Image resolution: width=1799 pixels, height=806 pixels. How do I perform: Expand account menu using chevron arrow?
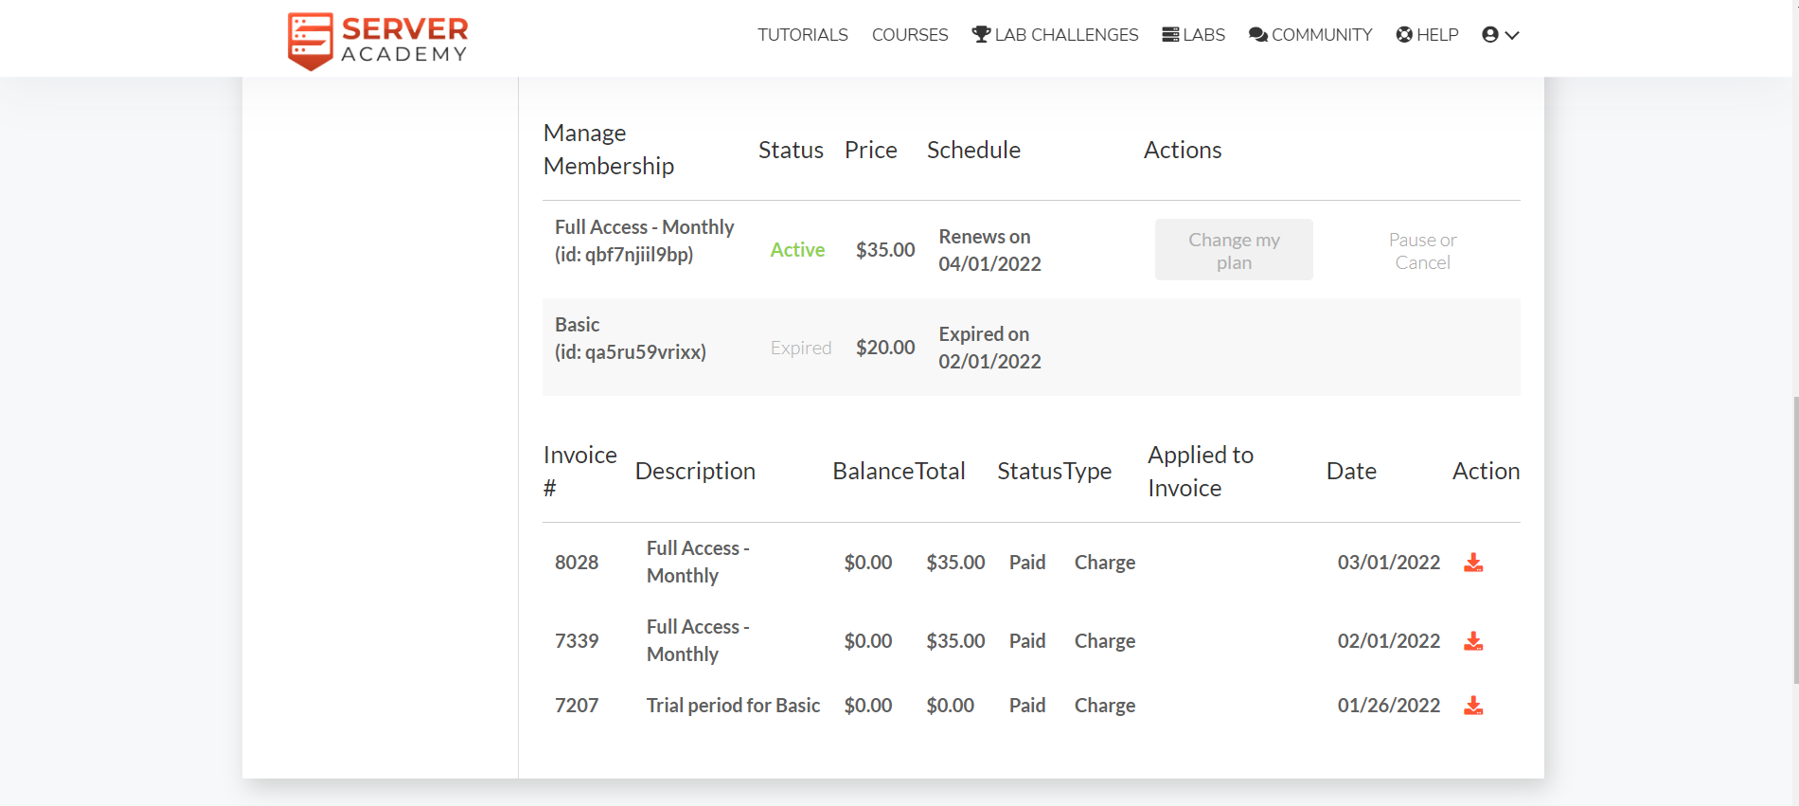[1512, 35]
